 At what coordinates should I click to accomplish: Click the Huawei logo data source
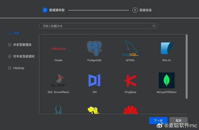(130, 110)
